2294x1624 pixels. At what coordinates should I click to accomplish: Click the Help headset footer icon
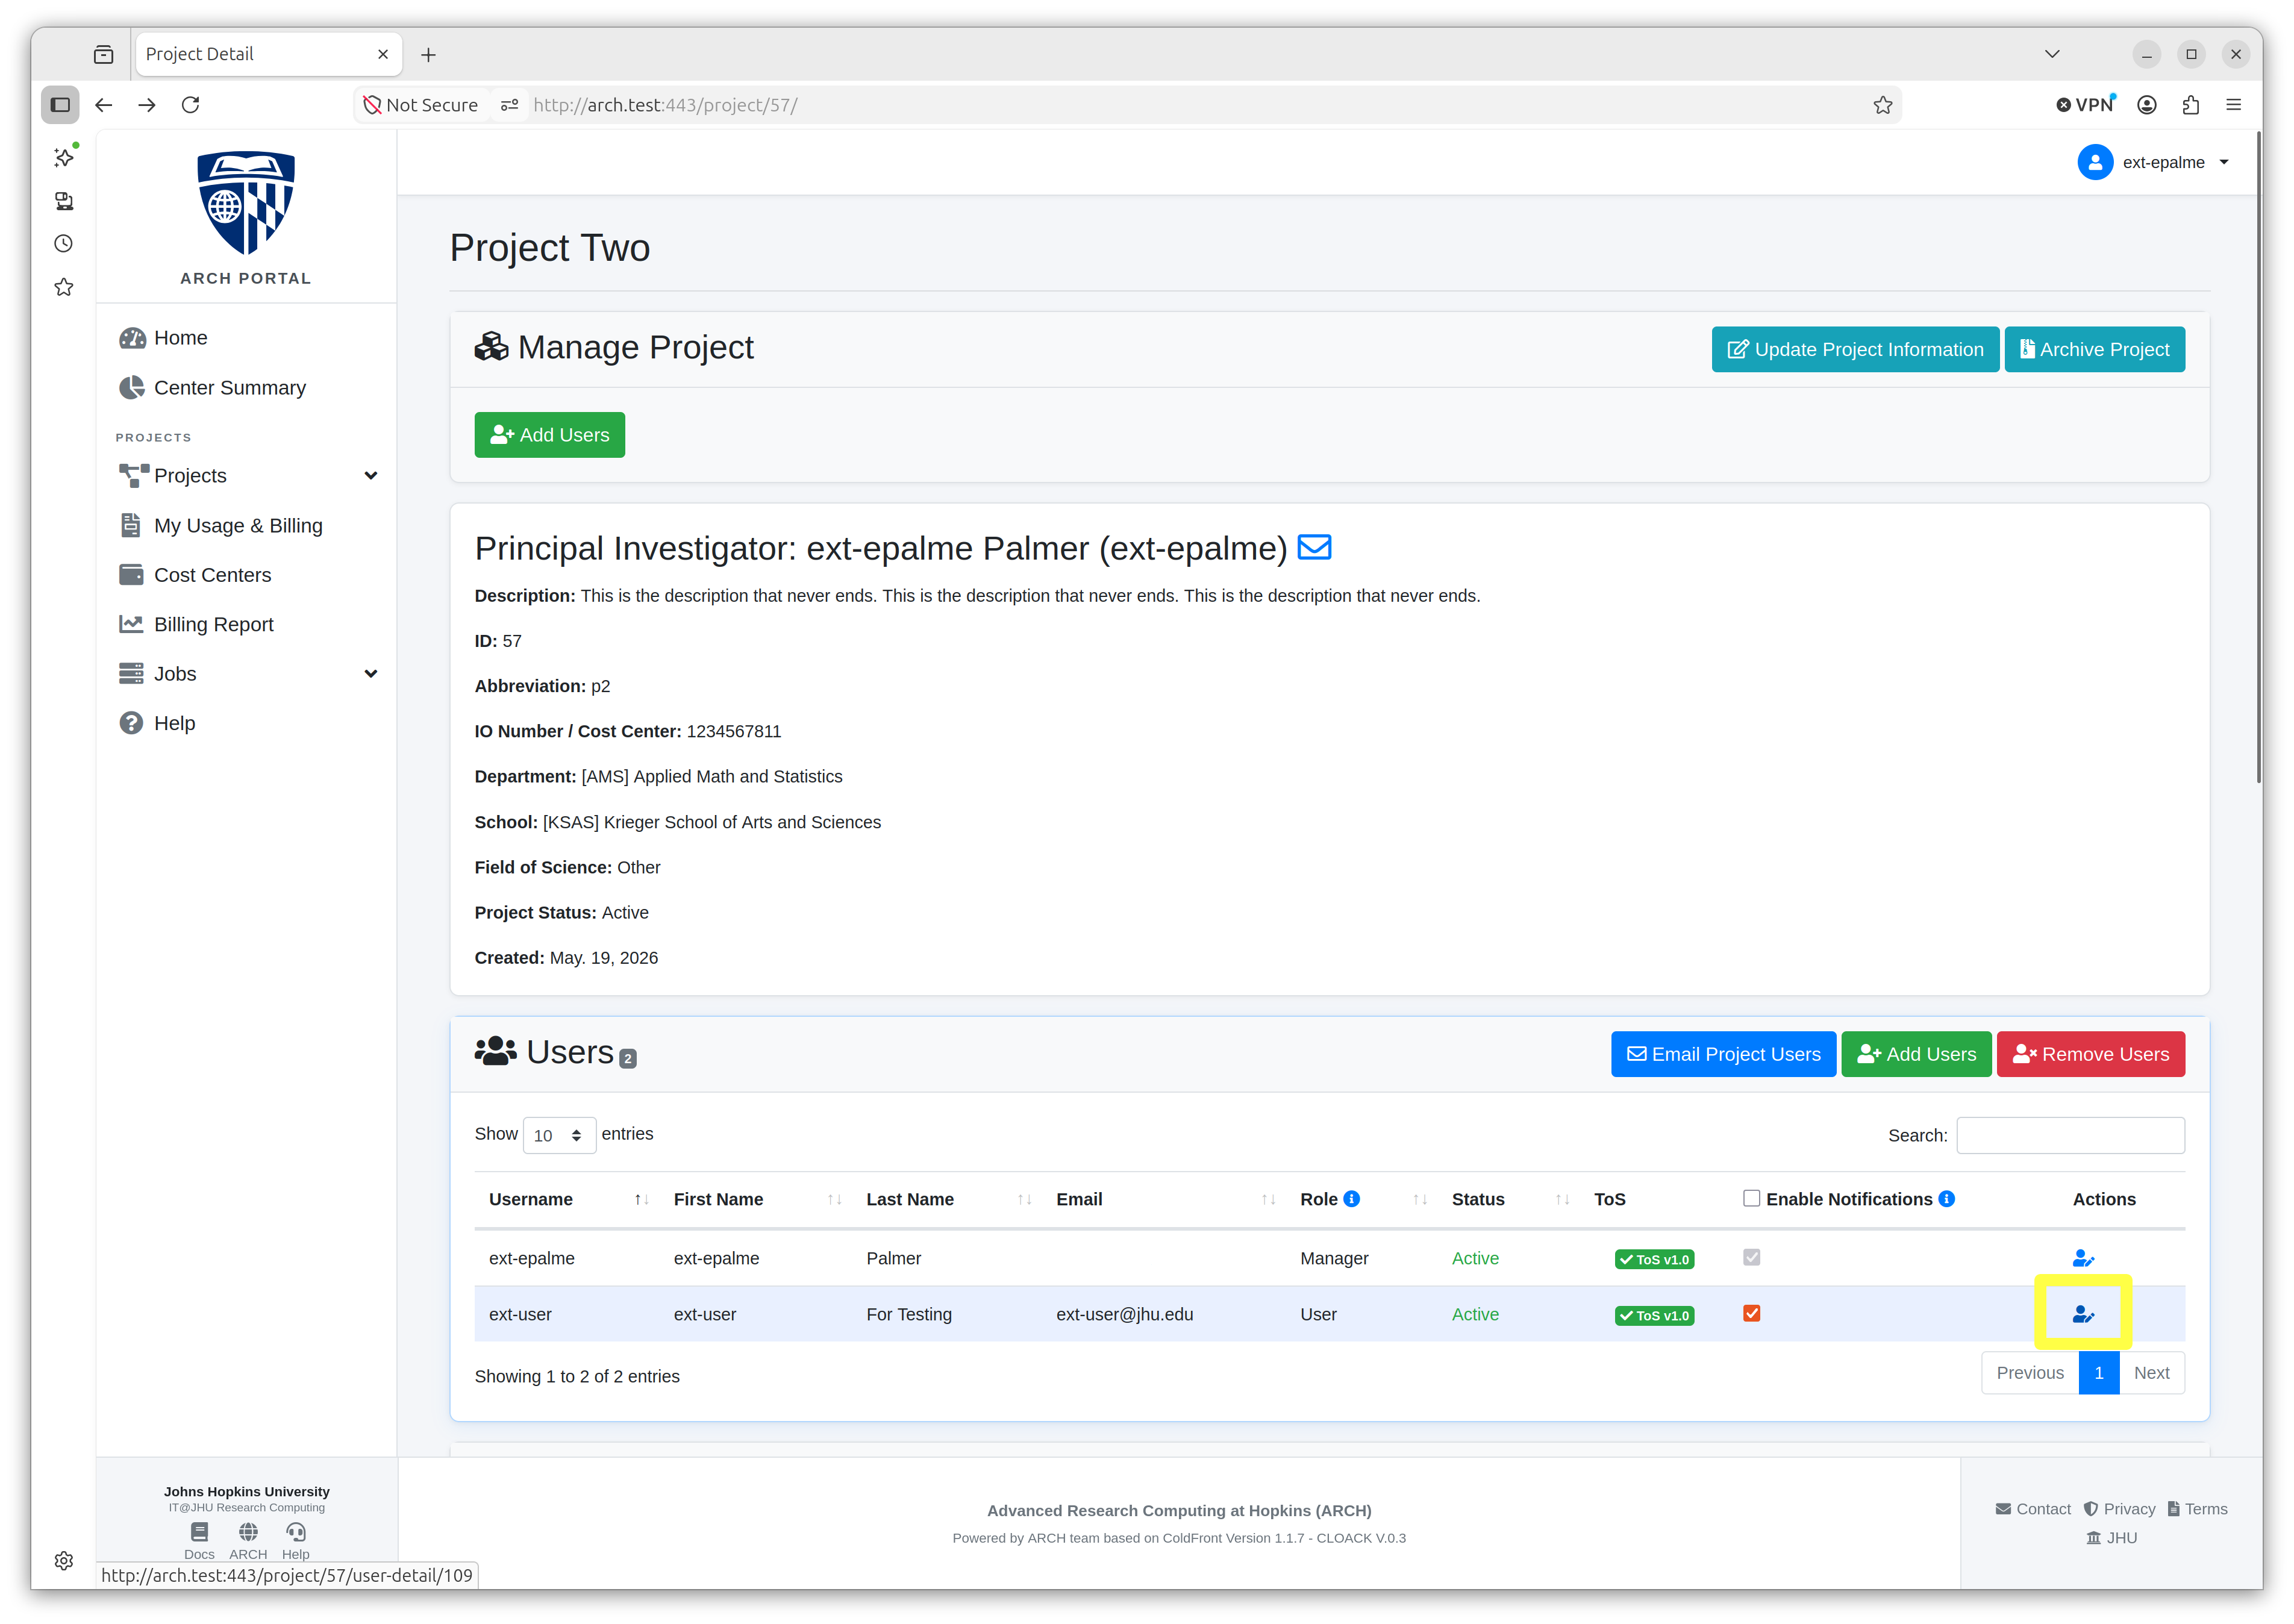coord(295,1532)
